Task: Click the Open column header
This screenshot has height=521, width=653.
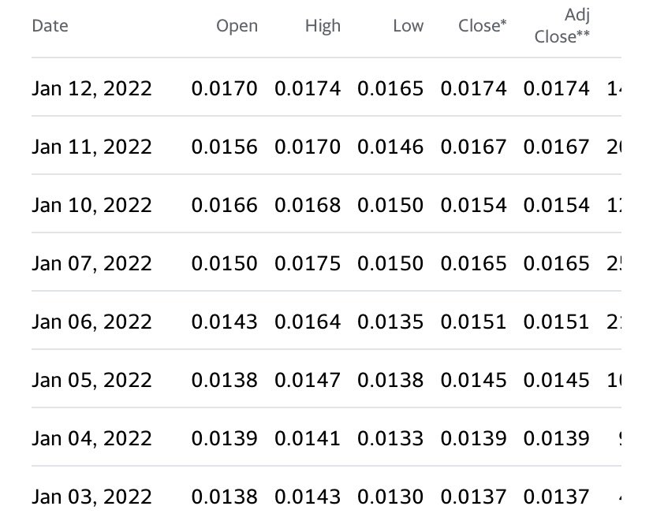Action: (237, 27)
